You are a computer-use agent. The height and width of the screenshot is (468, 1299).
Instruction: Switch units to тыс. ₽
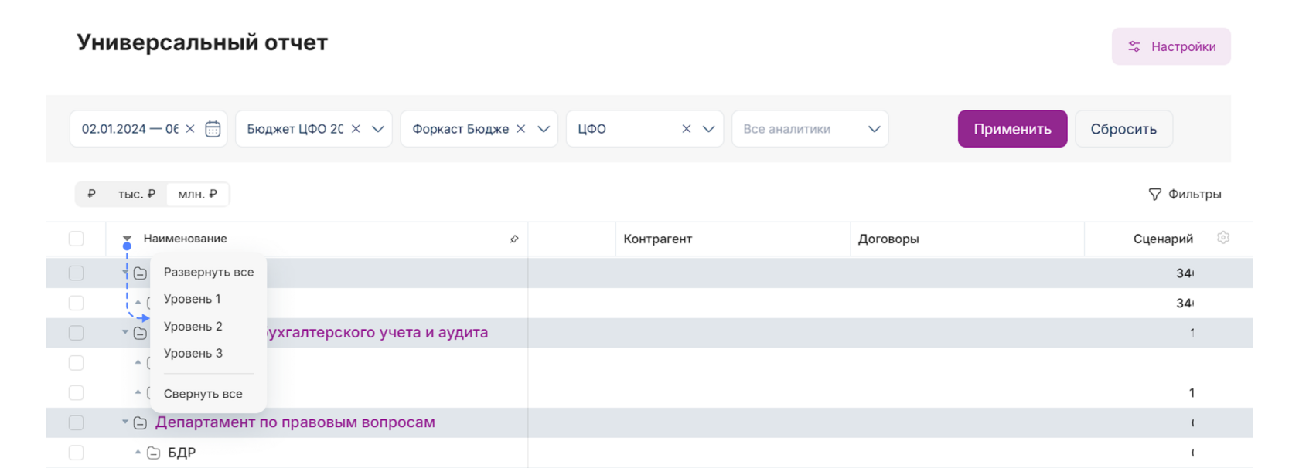coord(137,195)
